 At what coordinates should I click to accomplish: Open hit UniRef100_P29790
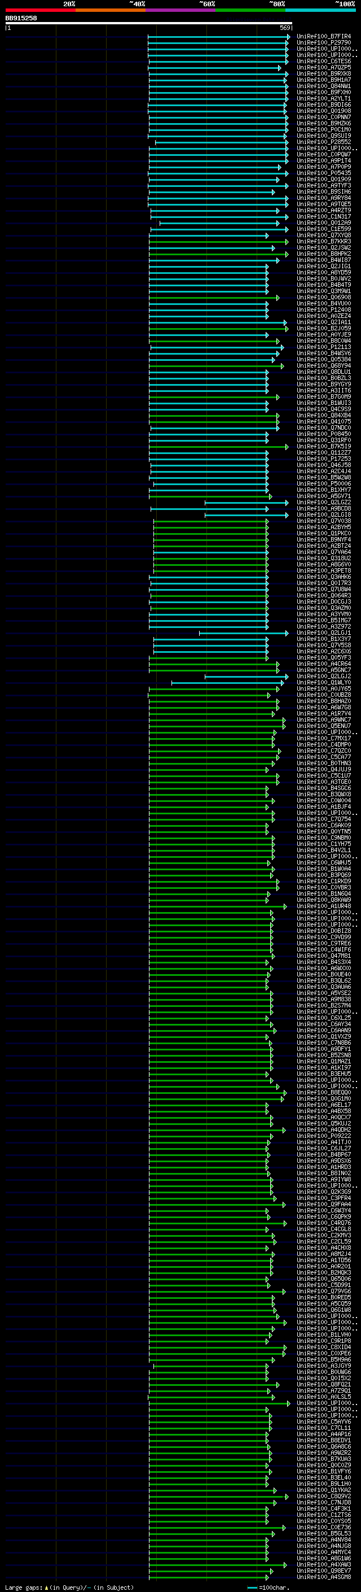click(x=323, y=43)
